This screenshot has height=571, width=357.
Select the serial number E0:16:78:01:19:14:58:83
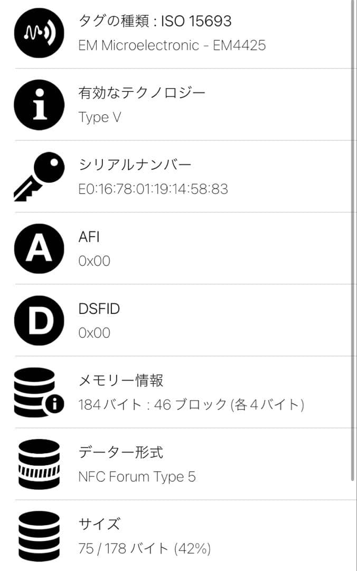pyautogui.click(x=153, y=189)
